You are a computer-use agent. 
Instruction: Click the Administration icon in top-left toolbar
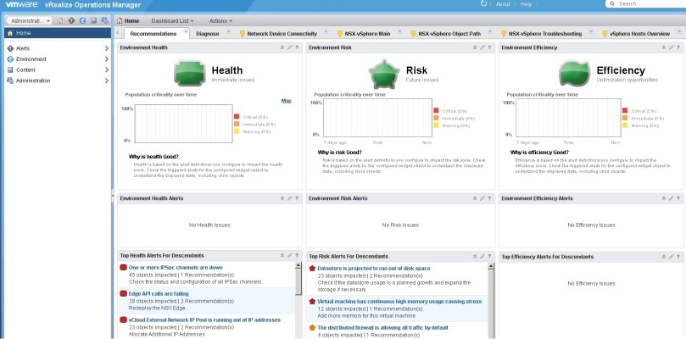[x=103, y=20]
